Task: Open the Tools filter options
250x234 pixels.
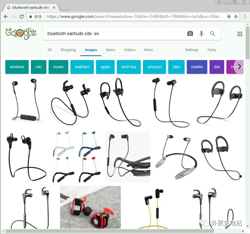Action: coord(212,50)
